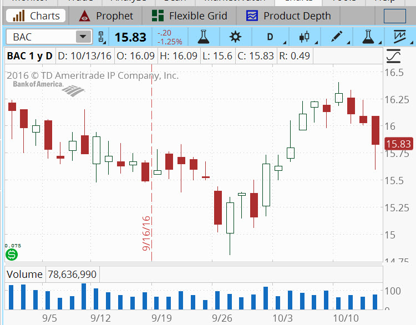Click the Charts bar-graph icon
416x325 pixels.
coord(18,16)
